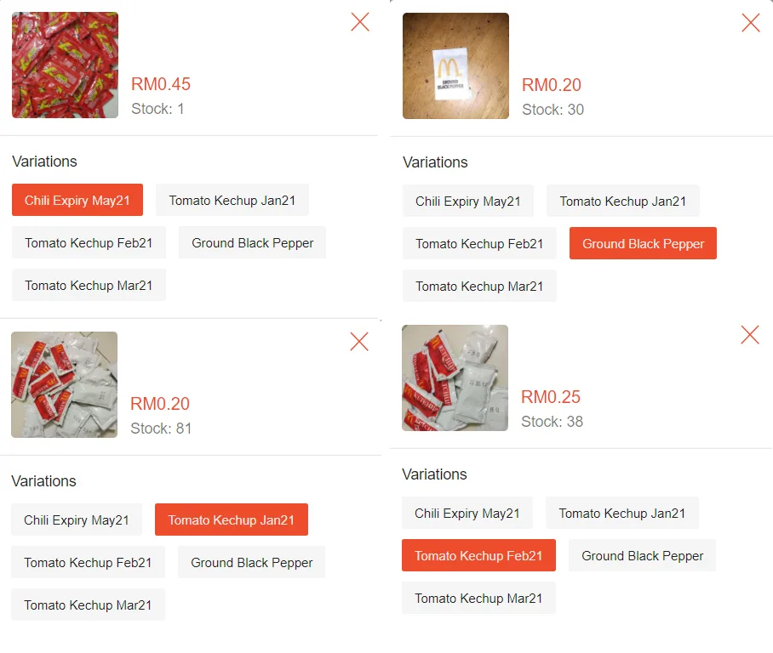This screenshot has height=653, width=773.
Task: Choose Tomato Kechup Feb21 on the pepper card
Action: 479,243
